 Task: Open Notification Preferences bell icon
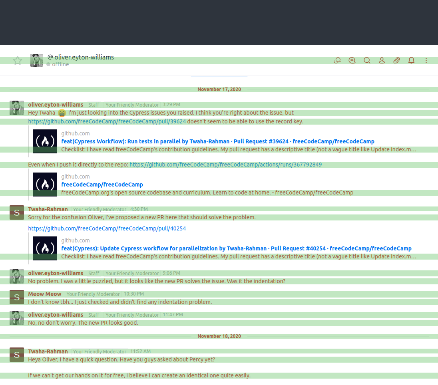pyautogui.click(x=412, y=60)
